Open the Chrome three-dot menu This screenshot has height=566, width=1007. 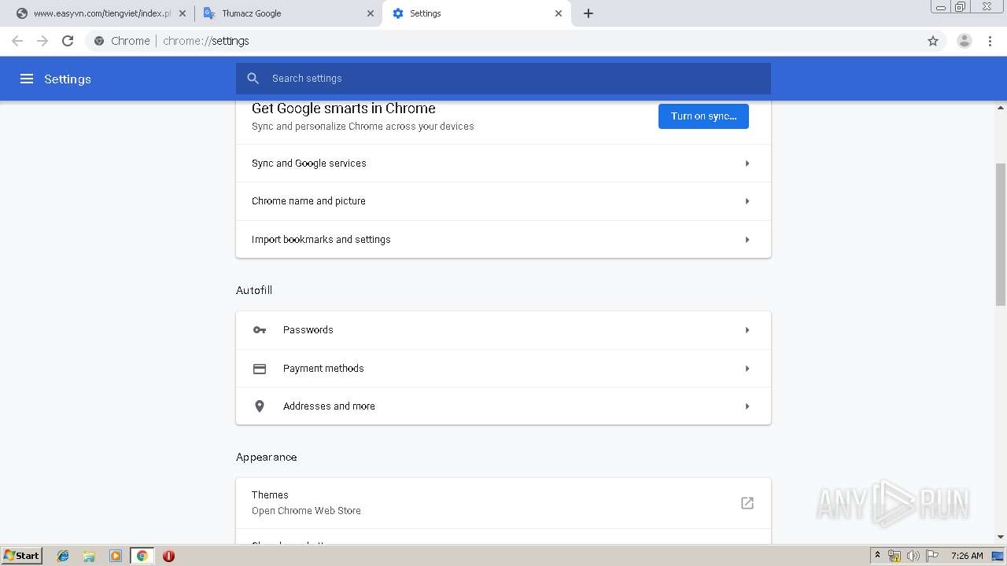coord(990,41)
